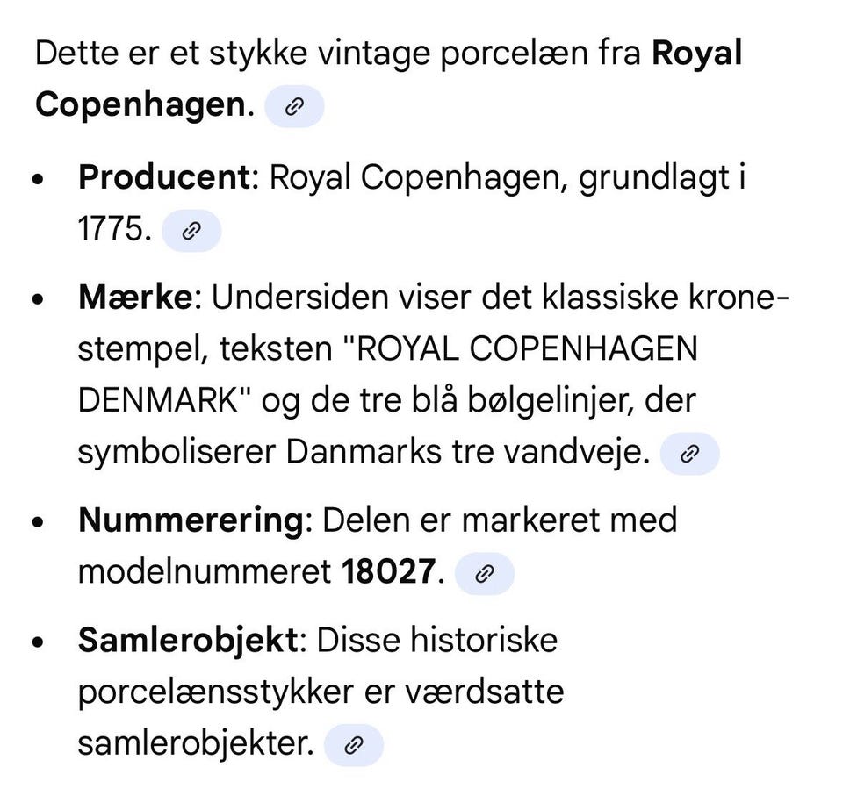The width and height of the screenshot is (843, 796).
Task: Click the bullet point before 'Nummerering'
Action: (37, 521)
